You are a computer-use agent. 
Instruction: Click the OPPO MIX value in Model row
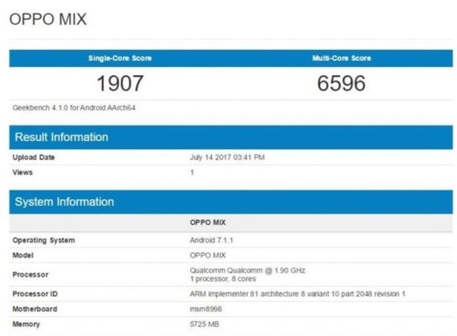[x=207, y=254]
